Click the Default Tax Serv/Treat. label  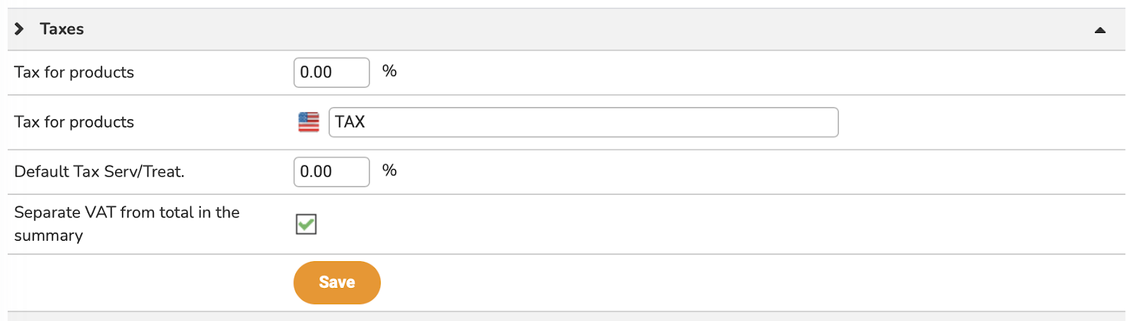(x=99, y=172)
